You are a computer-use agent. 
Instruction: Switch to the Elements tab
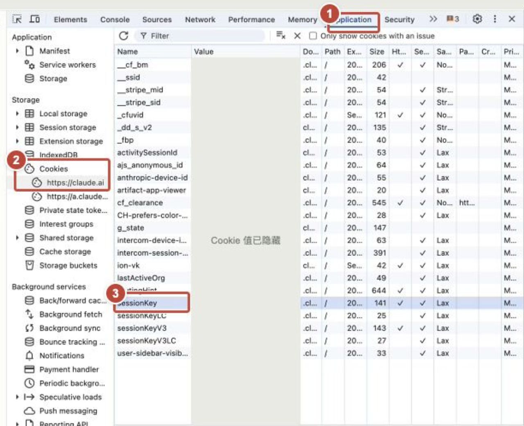[x=70, y=20]
